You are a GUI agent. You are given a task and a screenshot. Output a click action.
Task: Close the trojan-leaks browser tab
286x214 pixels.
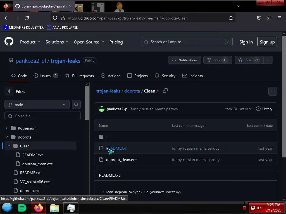tap(70, 6)
